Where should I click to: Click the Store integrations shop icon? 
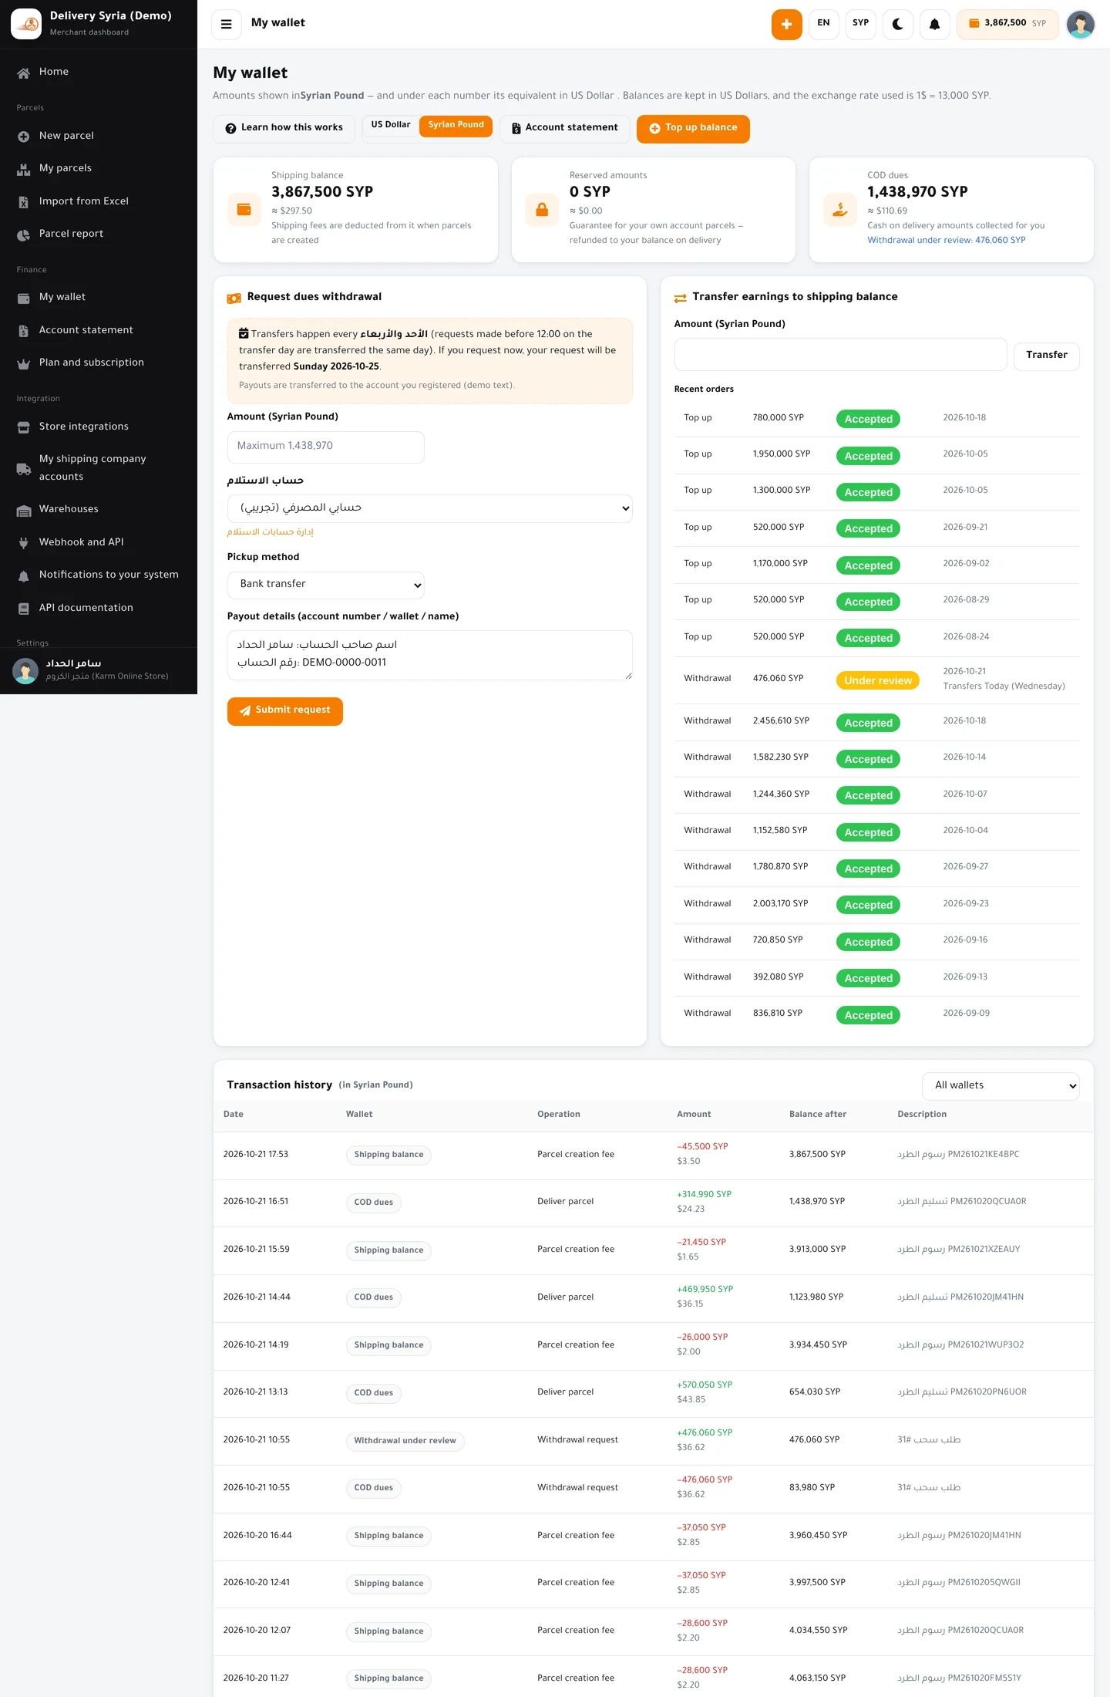click(x=24, y=427)
